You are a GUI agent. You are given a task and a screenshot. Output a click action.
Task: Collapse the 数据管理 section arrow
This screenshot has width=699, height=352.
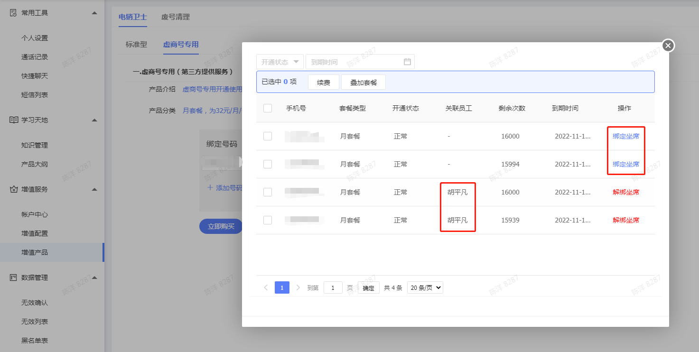pyautogui.click(x=94, y=278)
